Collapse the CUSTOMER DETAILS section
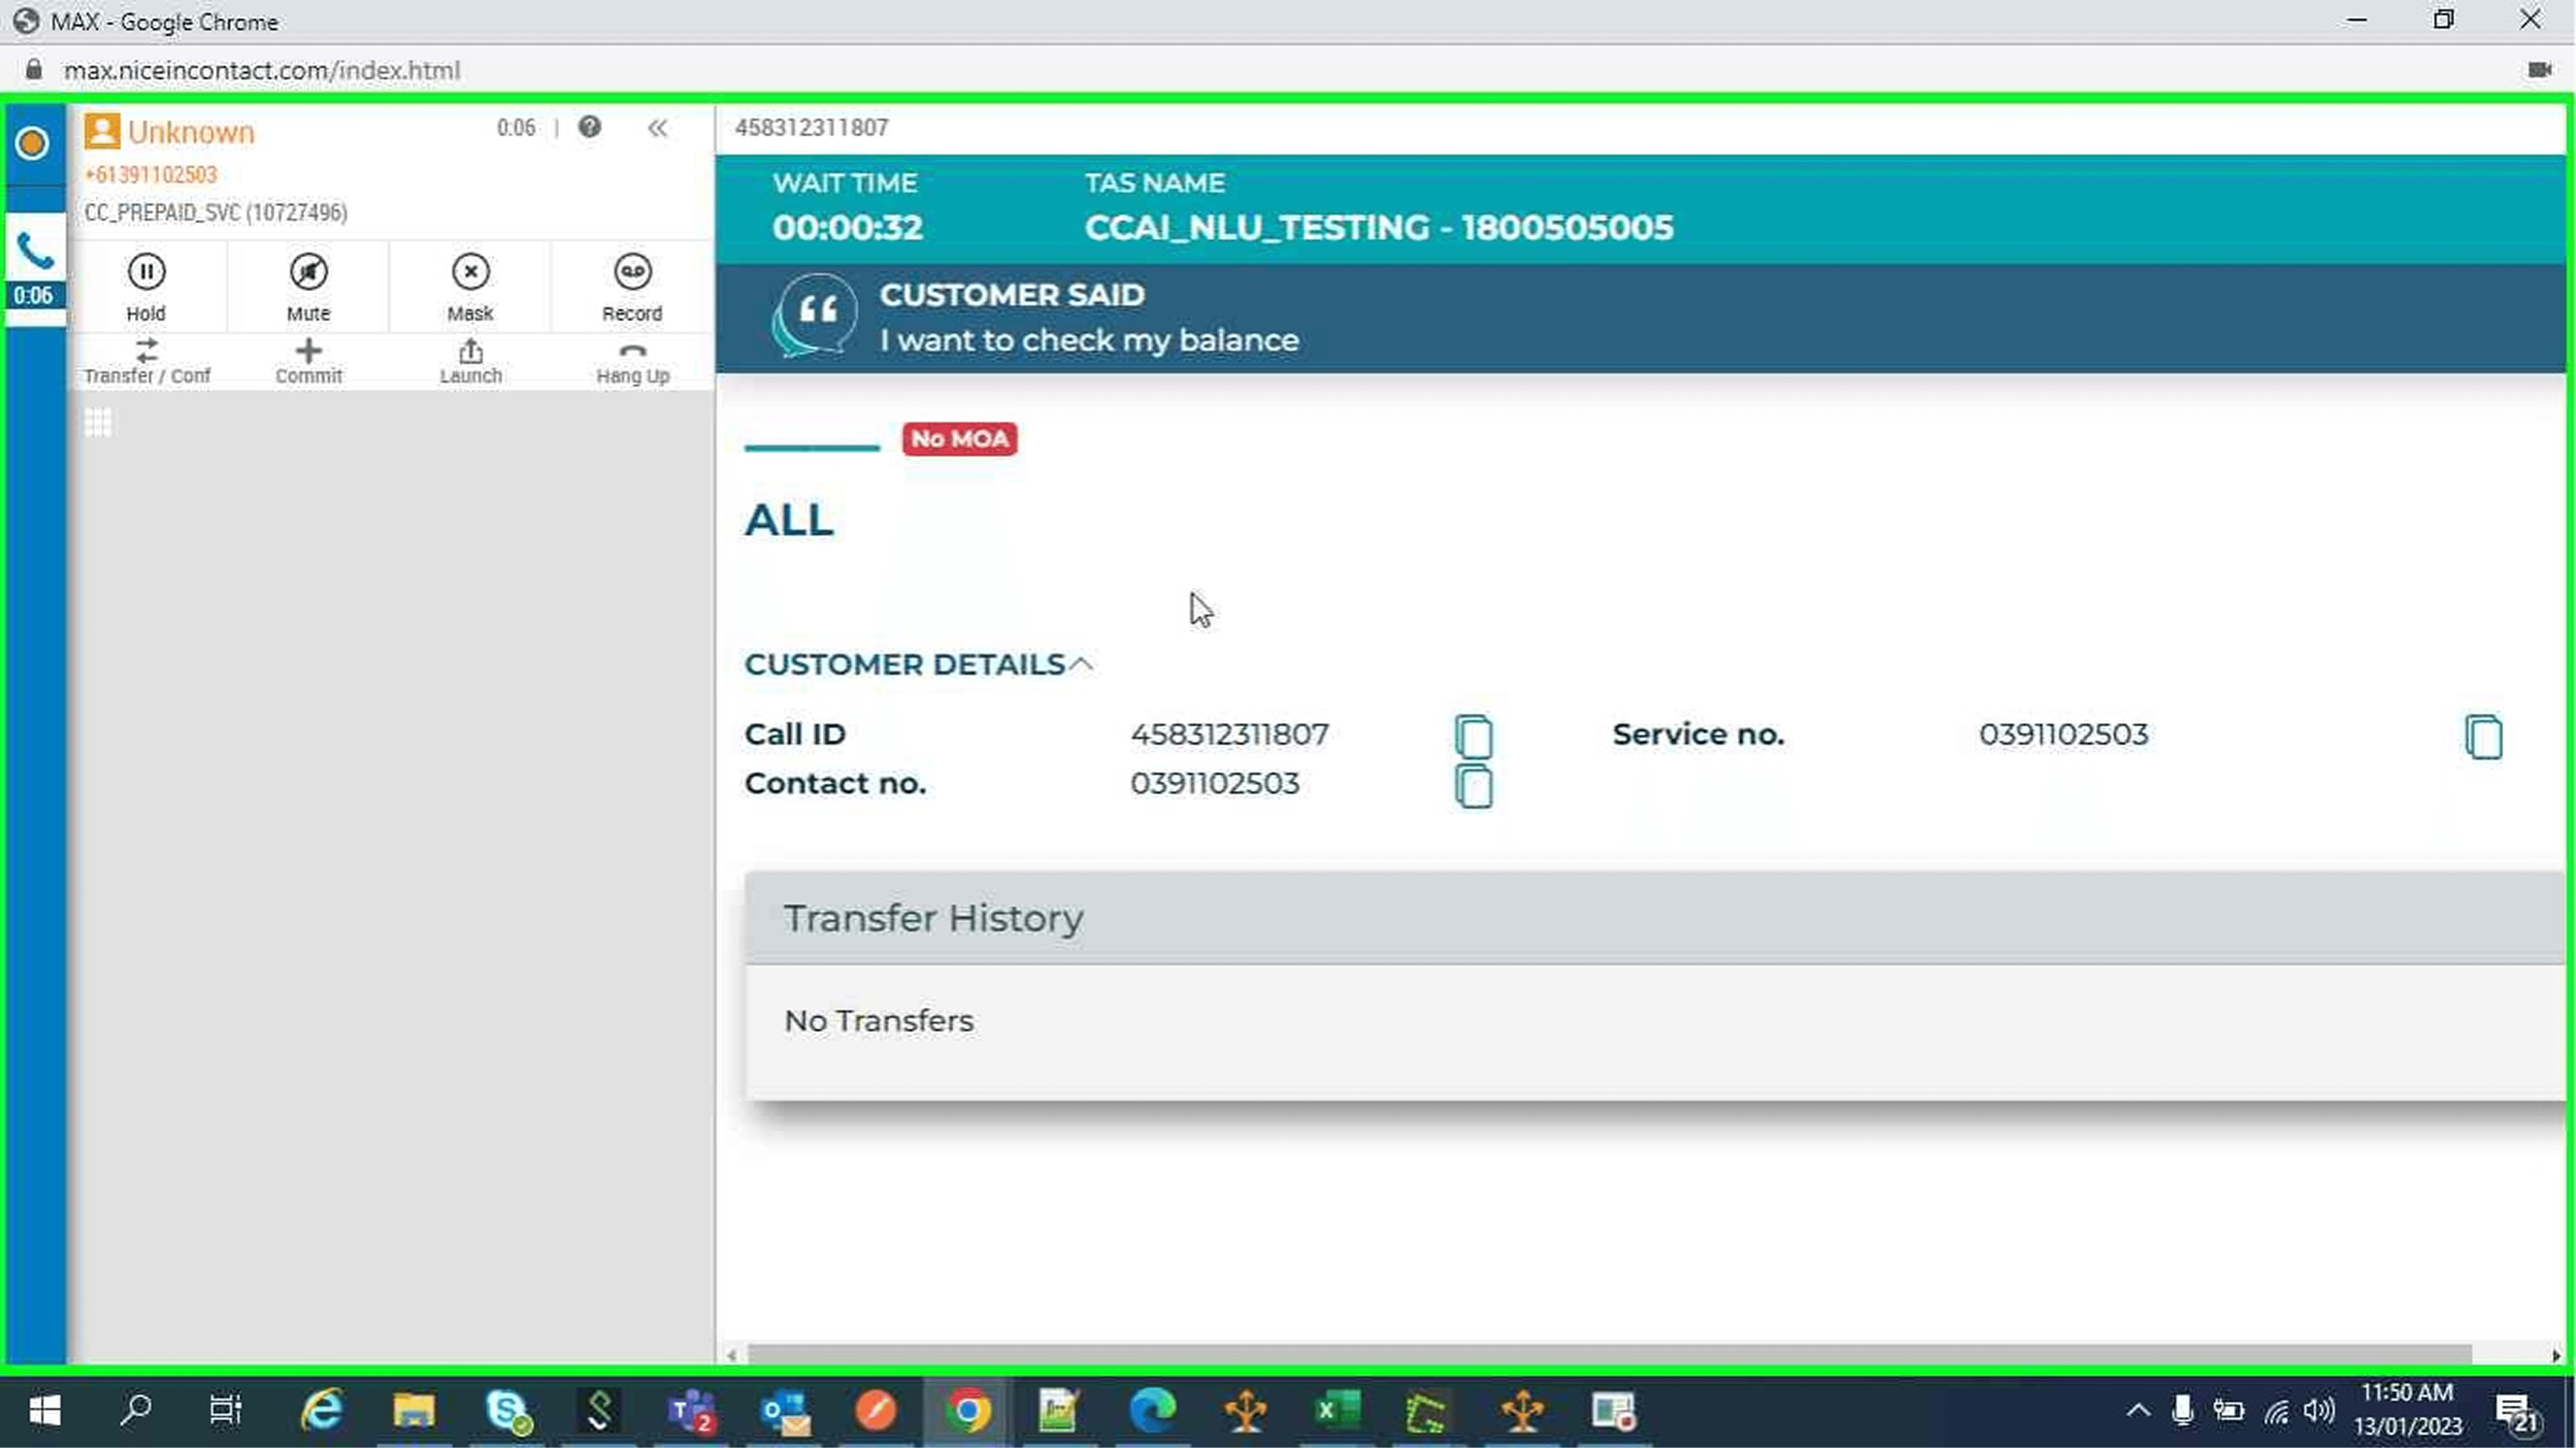Screen dimensions: 2576x1448 tap(1080, 664)
